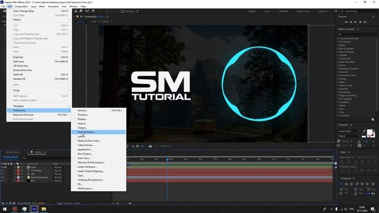Open the screen recorder taskbar icon
Image resolution: width=379 pixels, height=213 pixels.
pos(15,209)
